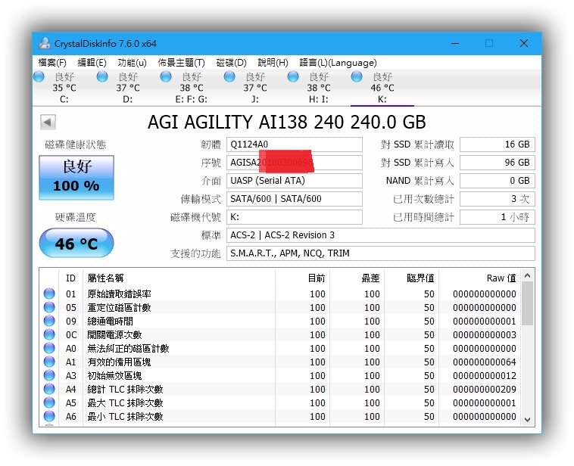Click the 目前 column header

point(302,278)
